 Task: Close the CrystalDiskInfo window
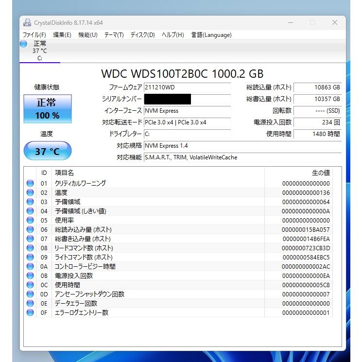tap(334, 23)
